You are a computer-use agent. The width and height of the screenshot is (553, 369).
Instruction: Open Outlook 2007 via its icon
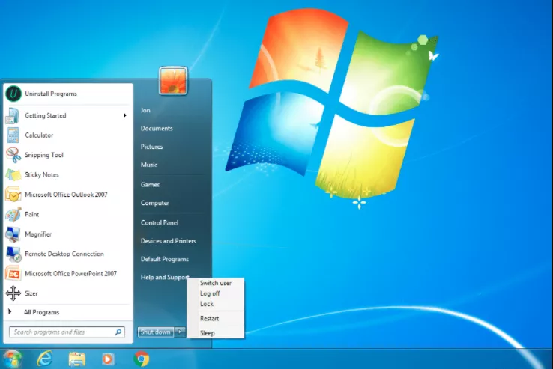tap(13, 195)
